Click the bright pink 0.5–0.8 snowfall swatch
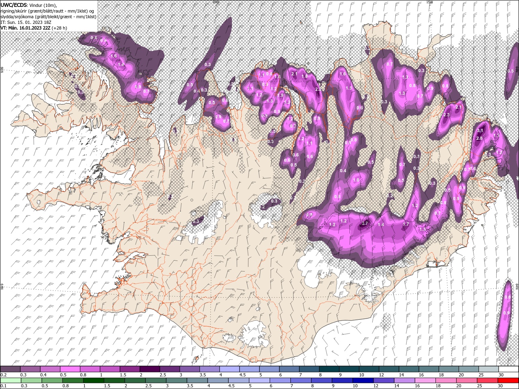Image resolution: width=519 pixels, height=389 pixels. coord(70,369)
